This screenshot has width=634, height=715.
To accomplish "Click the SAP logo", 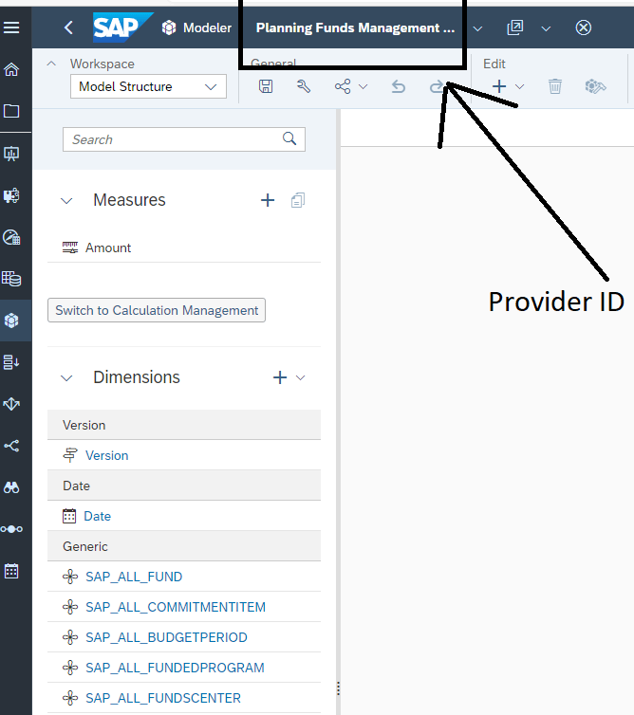I will point(122,27).
